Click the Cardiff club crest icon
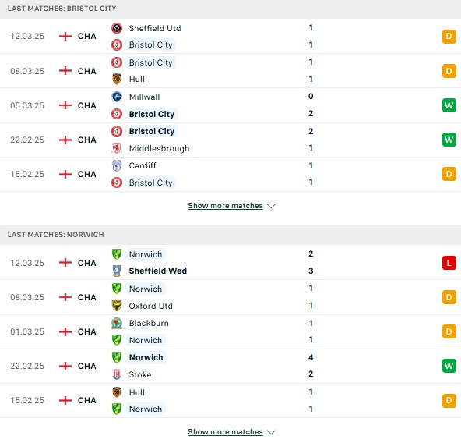The height and width of the screenshot is (443, 461). coord(117,165)
